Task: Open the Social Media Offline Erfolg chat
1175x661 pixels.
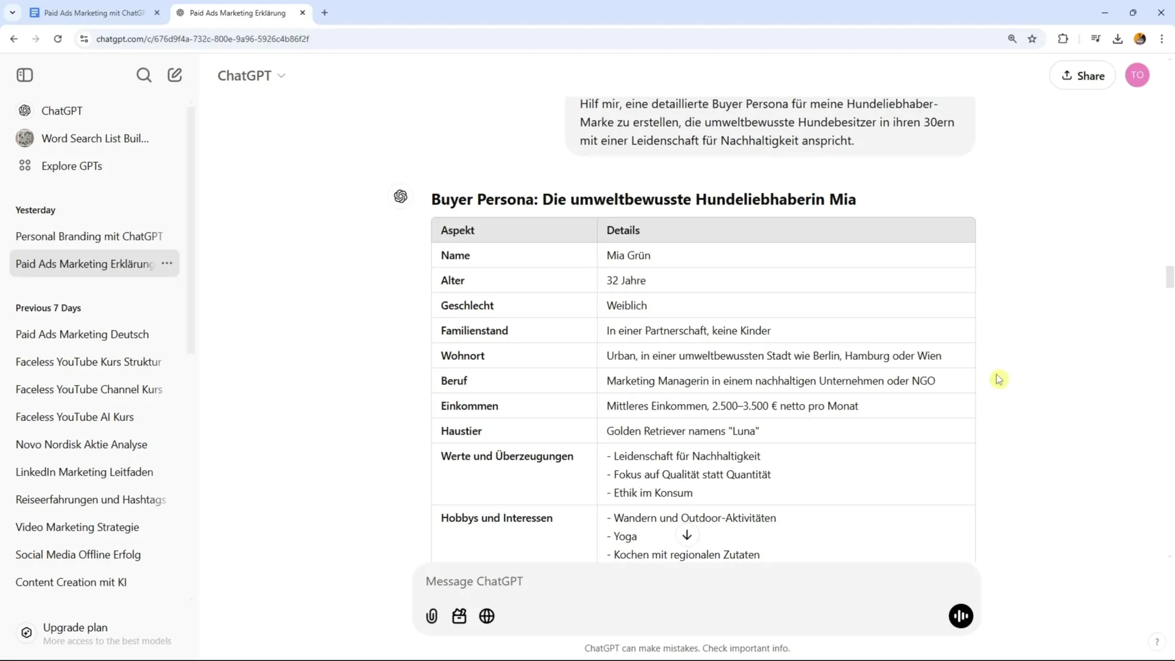Action: coord(95,555)
